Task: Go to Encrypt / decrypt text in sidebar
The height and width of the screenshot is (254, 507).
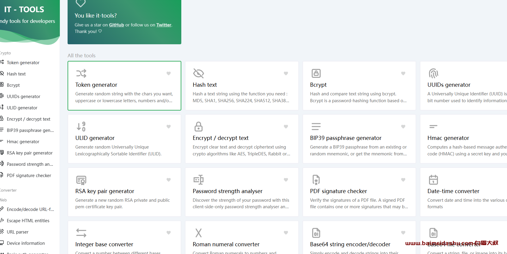Action: click(x=28, y=119)
